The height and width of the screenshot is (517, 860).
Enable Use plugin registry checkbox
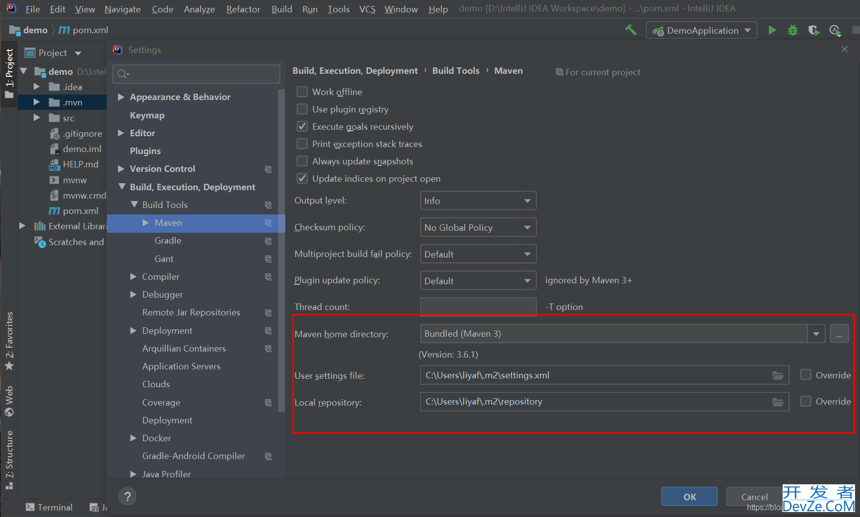point(302,109)
